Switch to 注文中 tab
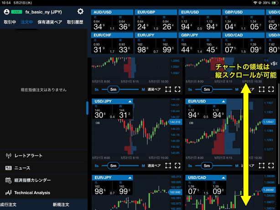This screenshot has width=280, height=210. tap(27, 22)
